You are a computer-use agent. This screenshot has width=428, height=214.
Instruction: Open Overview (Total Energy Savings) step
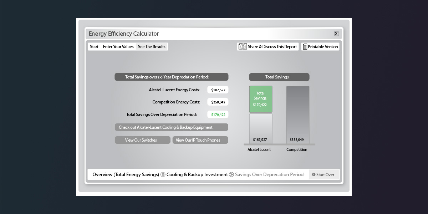[x=126, y=175]
